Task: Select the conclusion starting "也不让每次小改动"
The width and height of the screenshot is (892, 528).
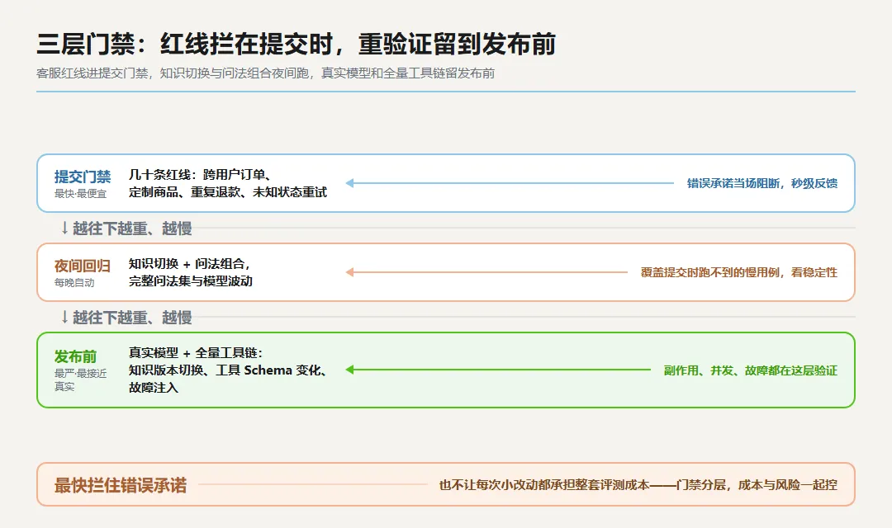Action: tap(638, 485)
